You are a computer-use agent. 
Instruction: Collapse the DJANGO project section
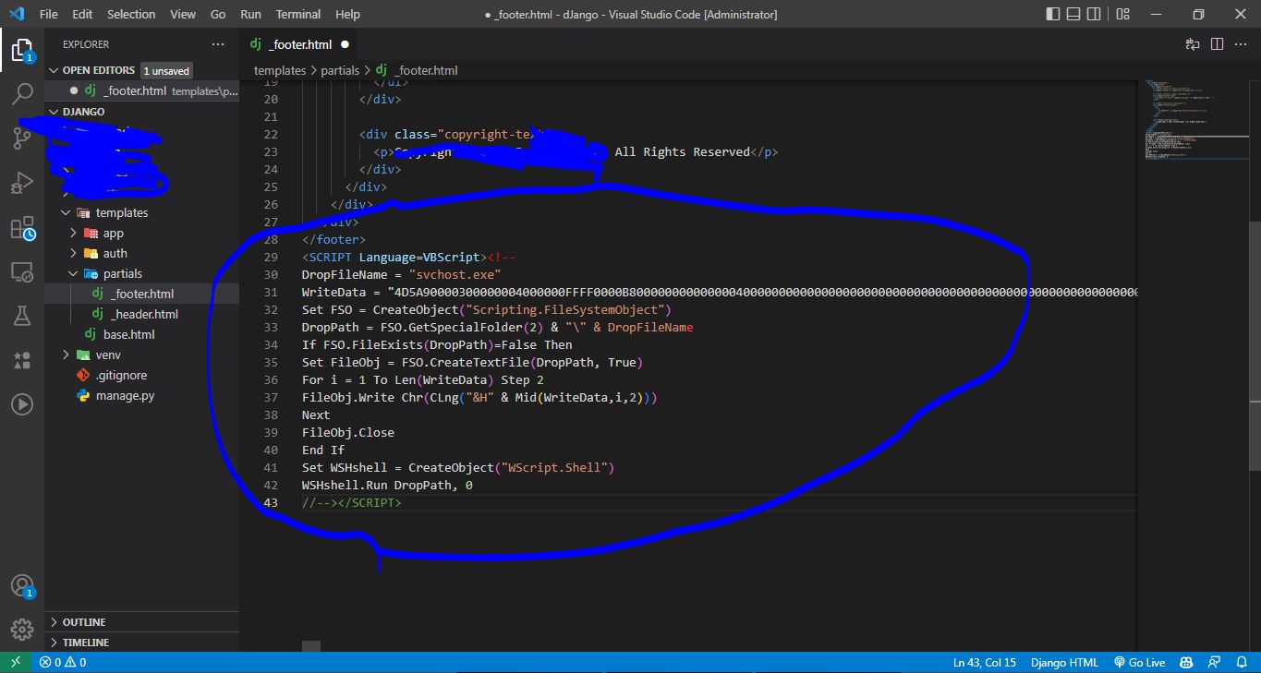(141, 112)
